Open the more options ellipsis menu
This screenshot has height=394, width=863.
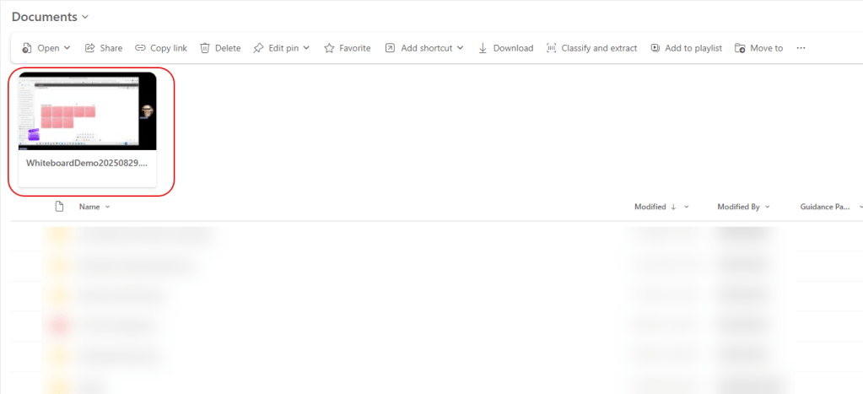[x=801, y=48]
